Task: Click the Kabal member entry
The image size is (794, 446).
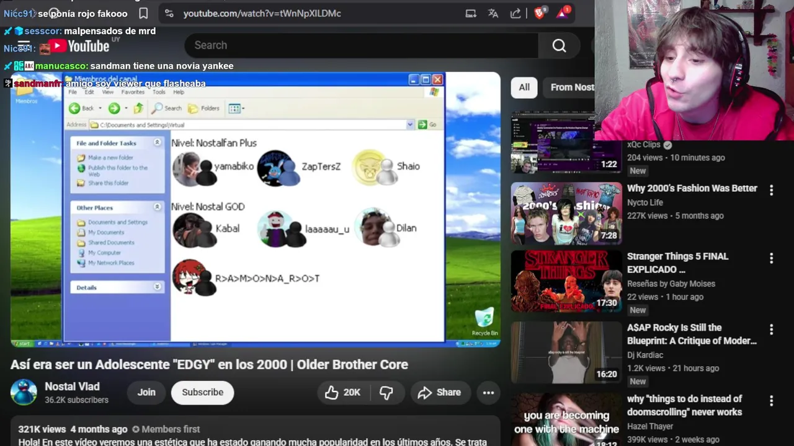Action: [x=207, y=230]
